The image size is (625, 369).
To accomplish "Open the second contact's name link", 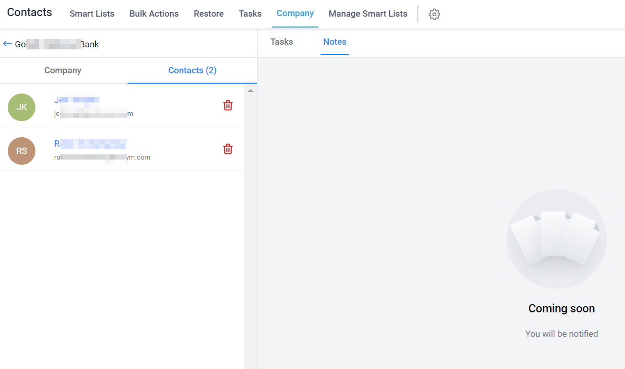I will (91, 144).
